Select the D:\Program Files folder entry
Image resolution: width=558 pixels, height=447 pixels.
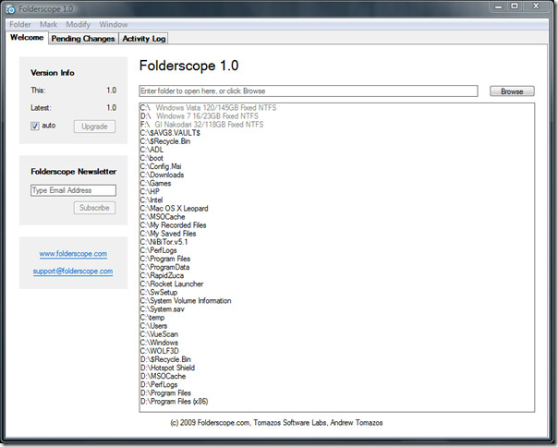point(165,393)
